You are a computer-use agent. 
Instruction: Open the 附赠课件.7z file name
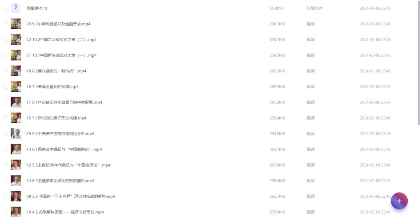(37, 8)
